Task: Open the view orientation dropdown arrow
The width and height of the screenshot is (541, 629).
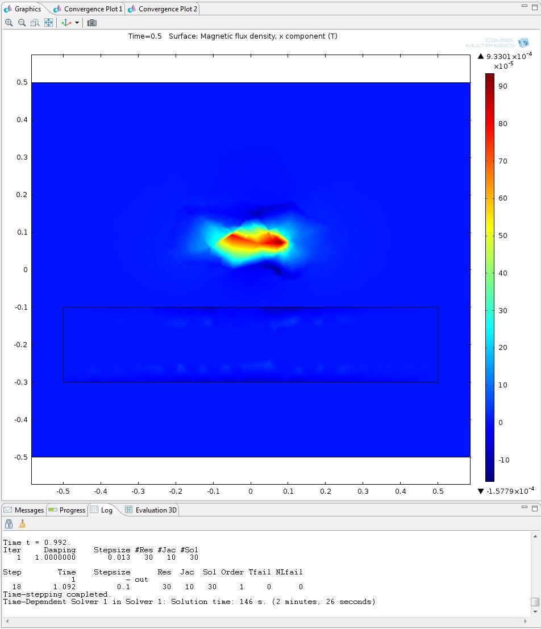Action: pos(77,23)
